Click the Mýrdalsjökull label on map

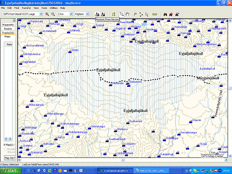point(208,78)
